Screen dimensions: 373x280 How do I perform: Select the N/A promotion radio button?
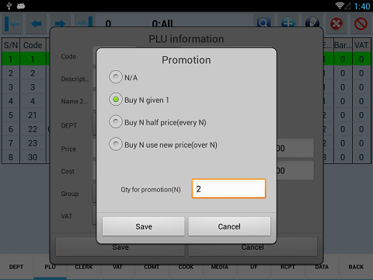coord(116,77)
